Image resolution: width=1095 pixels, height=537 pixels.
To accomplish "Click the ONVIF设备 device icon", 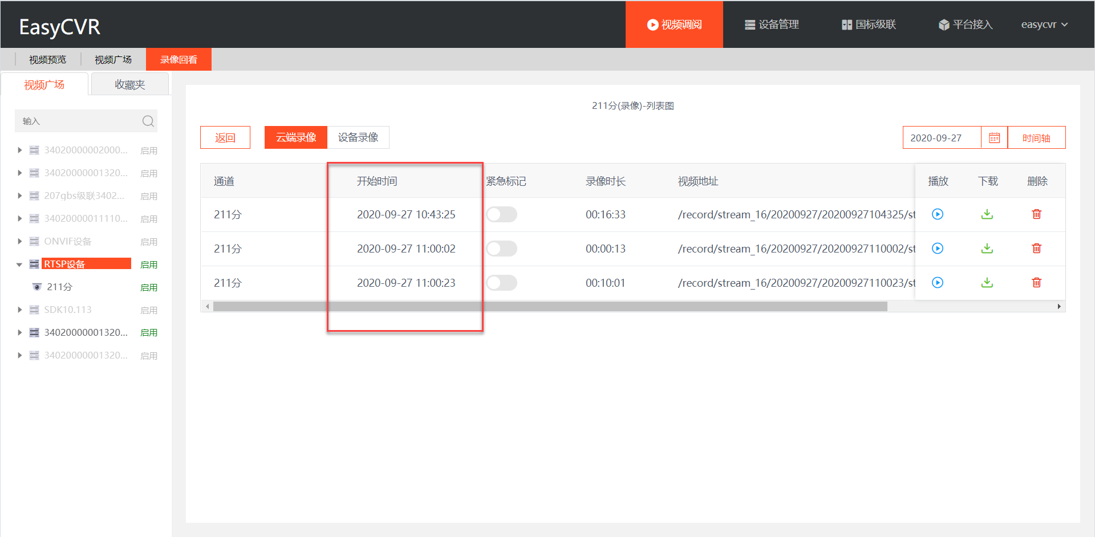I will point(34,241).
